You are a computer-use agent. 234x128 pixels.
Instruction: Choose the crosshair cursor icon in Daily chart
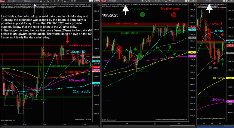(x=156, y=1)
